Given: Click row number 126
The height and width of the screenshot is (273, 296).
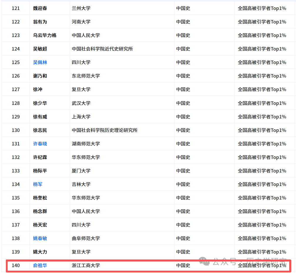Looking at the screenshot, I should pos(16,76).
